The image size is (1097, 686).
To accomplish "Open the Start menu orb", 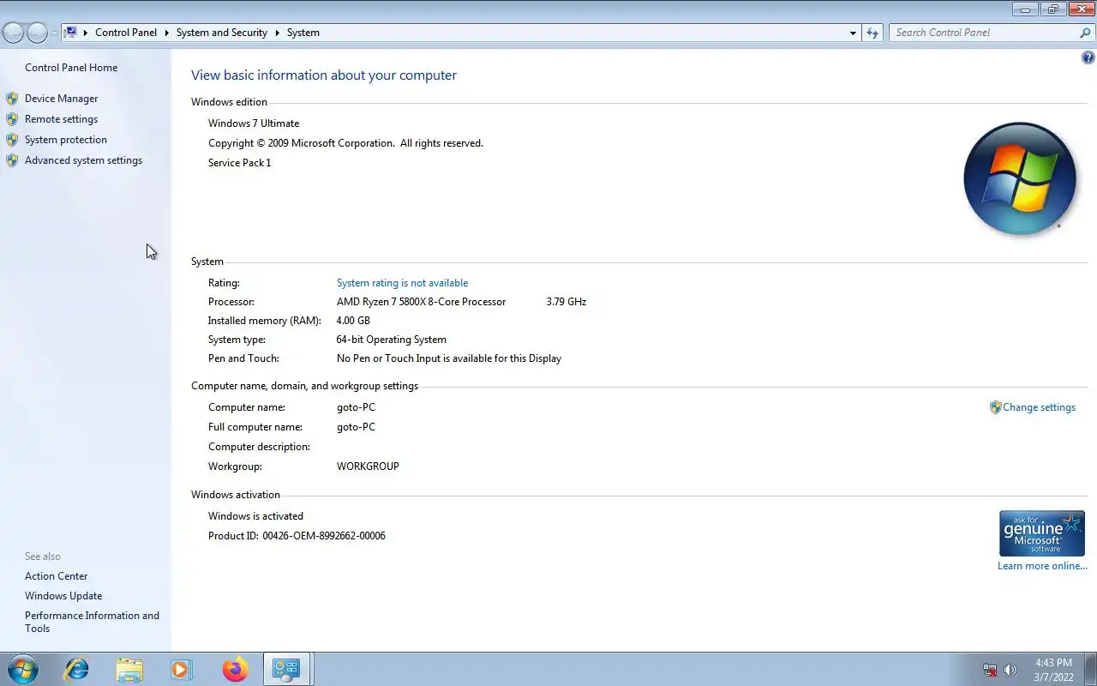I will point(22,669).
